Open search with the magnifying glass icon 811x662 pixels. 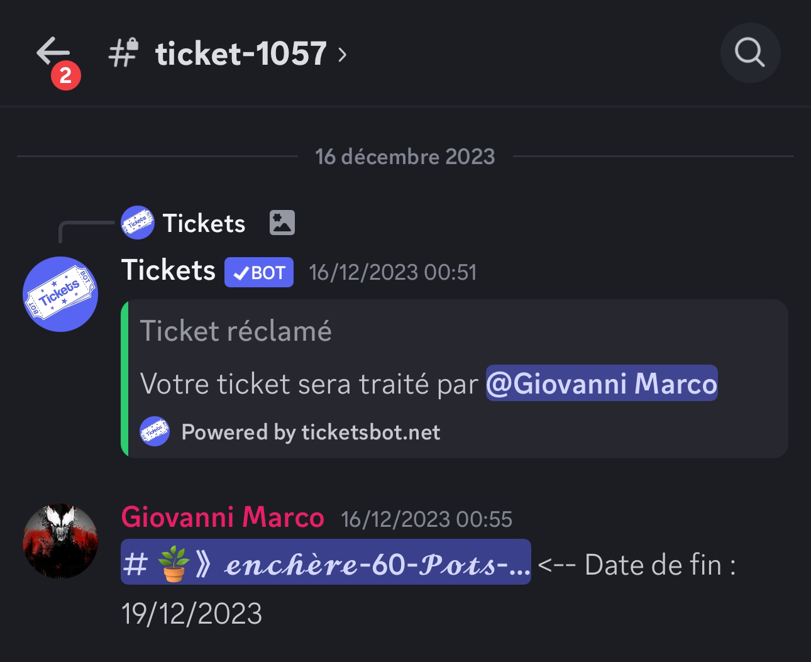[x=750, y=53]
